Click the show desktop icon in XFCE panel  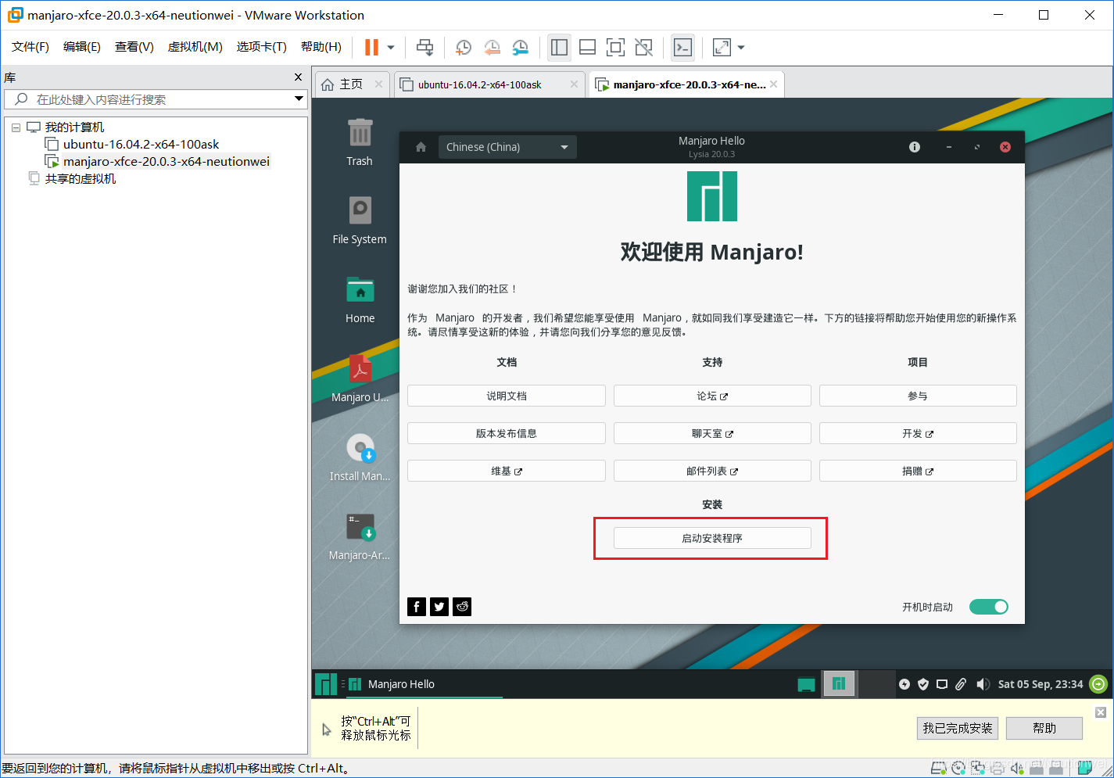[x=806, y=684]
